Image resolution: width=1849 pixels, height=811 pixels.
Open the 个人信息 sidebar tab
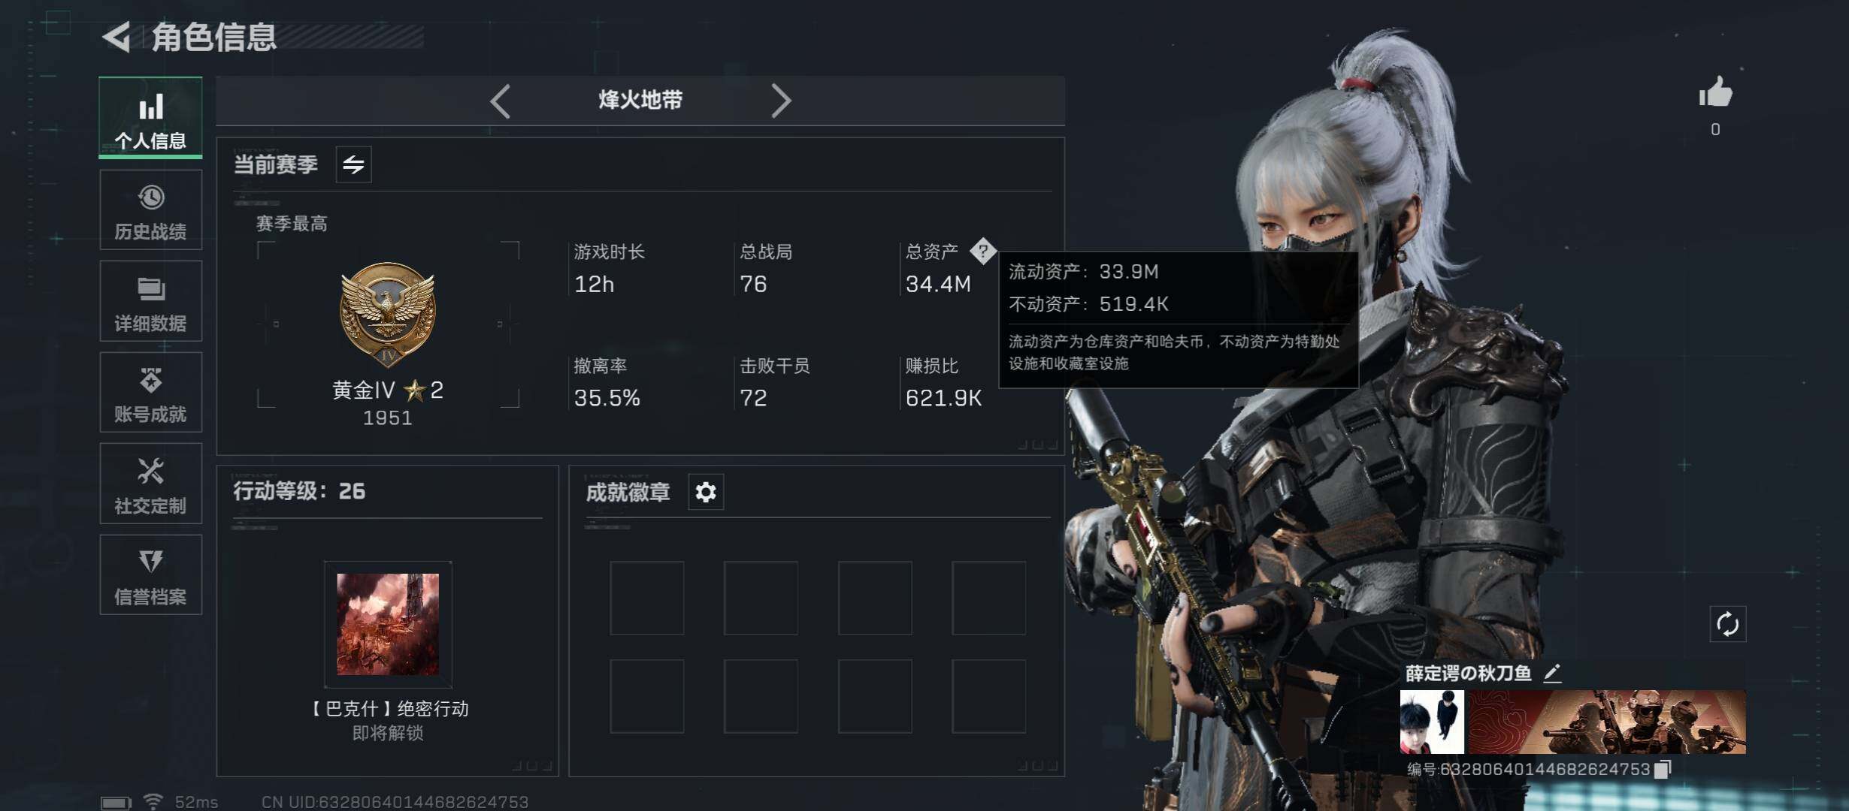[x=150, y=118]
